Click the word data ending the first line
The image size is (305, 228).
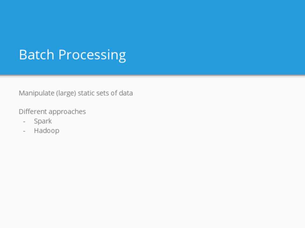click(x=126, y=93)
